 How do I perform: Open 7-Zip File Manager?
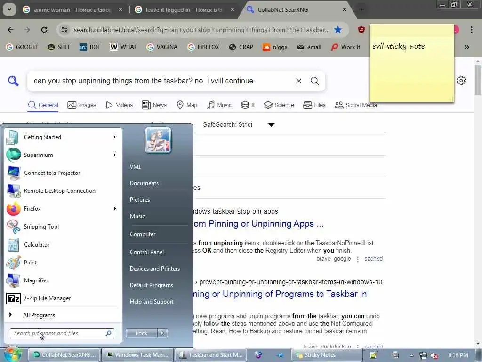pos(63,298)
